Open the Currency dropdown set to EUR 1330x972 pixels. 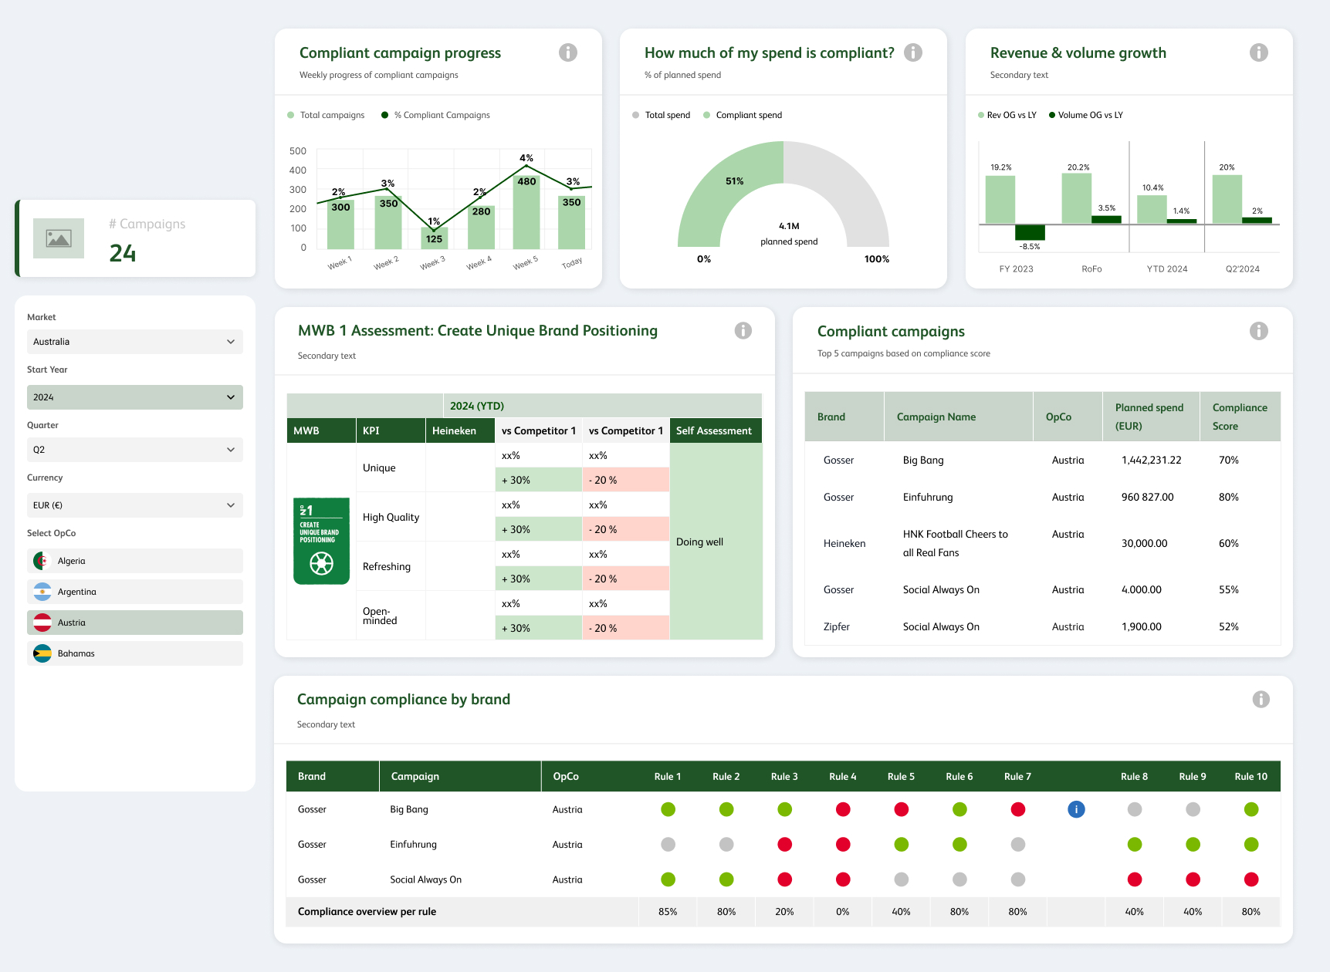coord(134,505)
